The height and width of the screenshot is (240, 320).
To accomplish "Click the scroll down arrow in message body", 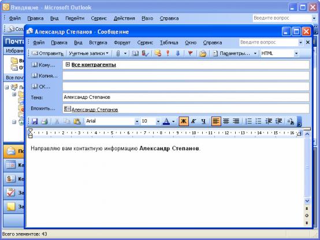I will coord(307,201).
